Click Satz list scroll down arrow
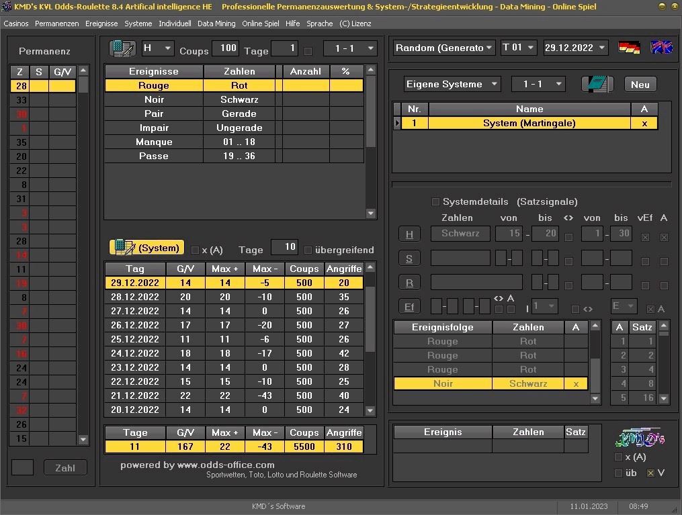Screen dimensions: 682x515 tap(664, 398)
